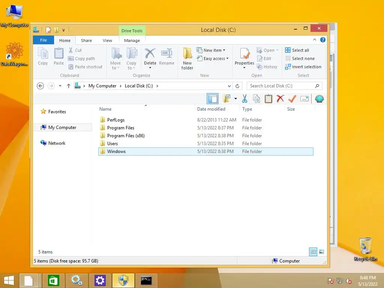Click the scissors Cut toolbar icon
The height and width of the screenshot is (288, 384).
[x=244, y=99]
